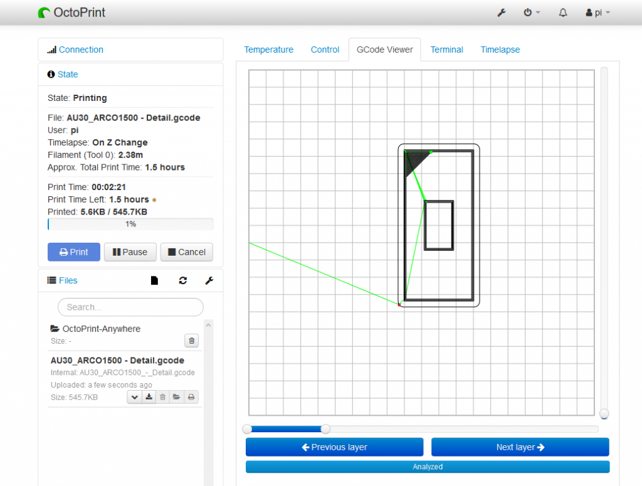
Task: Cancel the current print
Action: click(x=186, y=252)
